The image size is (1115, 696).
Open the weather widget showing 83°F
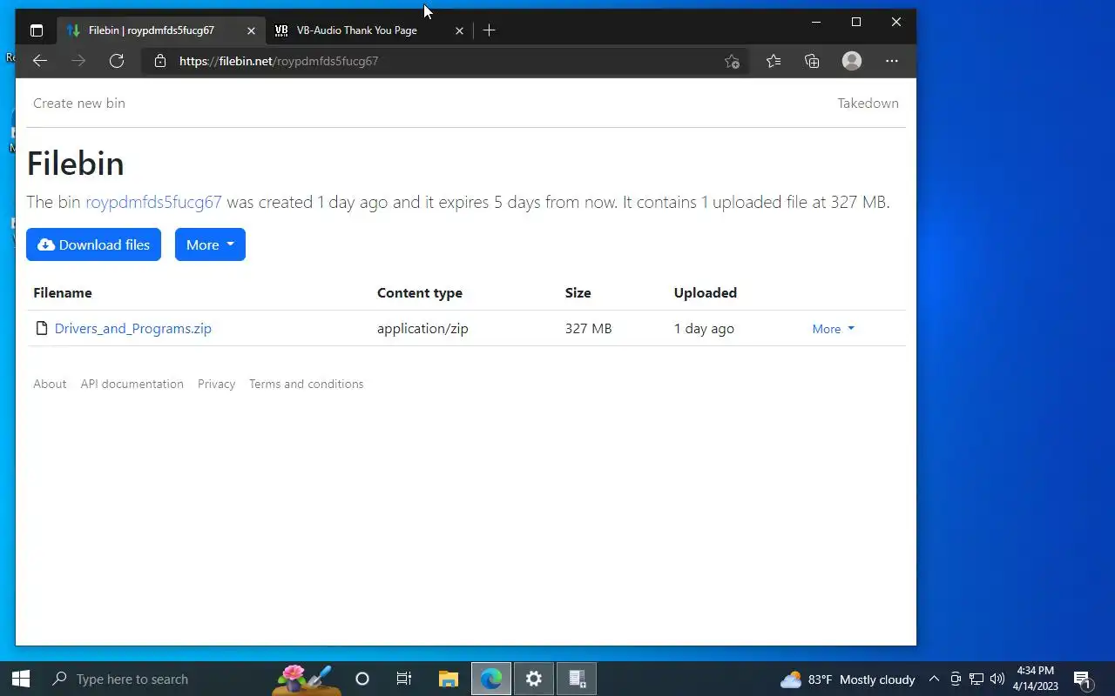[848, 679]
